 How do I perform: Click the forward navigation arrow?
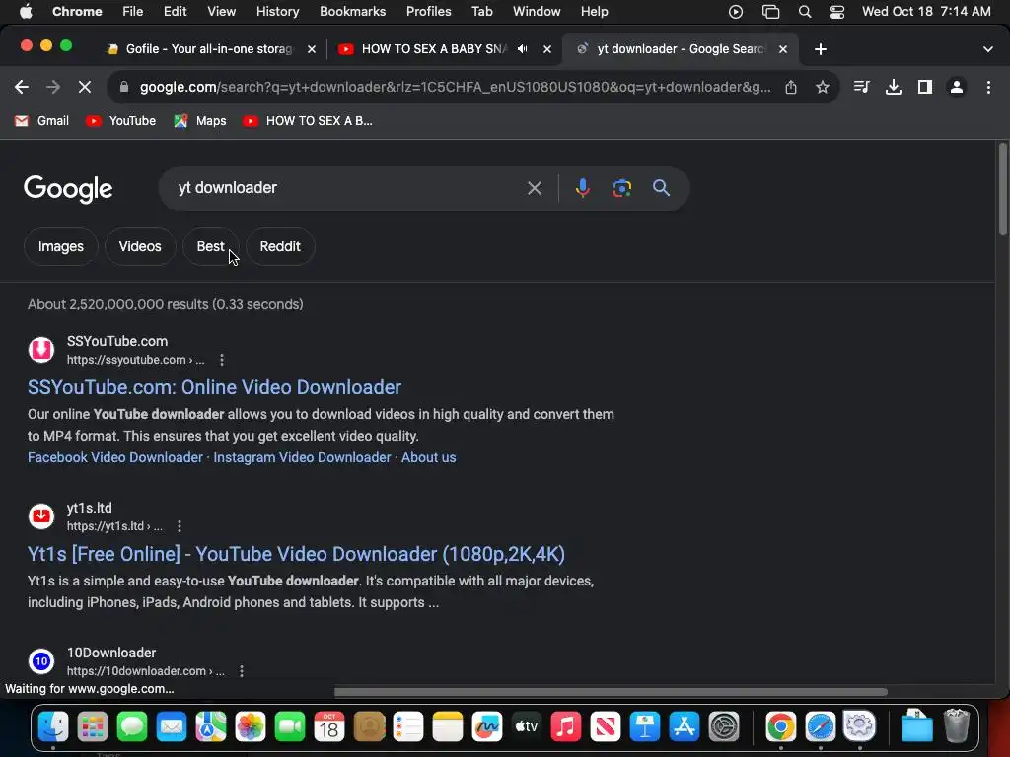53,87
